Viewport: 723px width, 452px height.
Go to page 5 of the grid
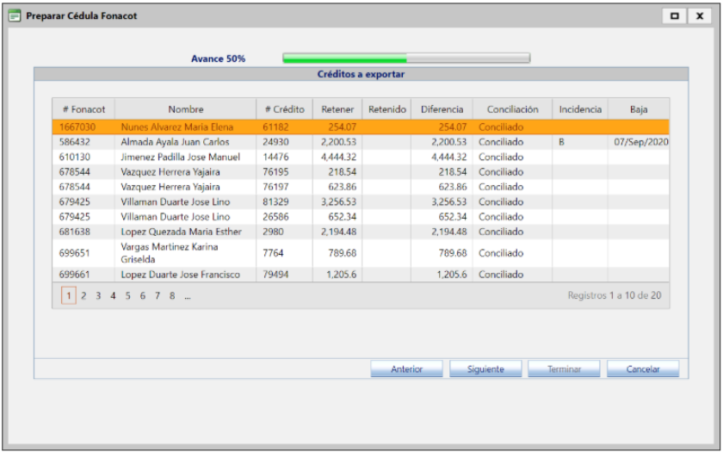tap(127, 295)
